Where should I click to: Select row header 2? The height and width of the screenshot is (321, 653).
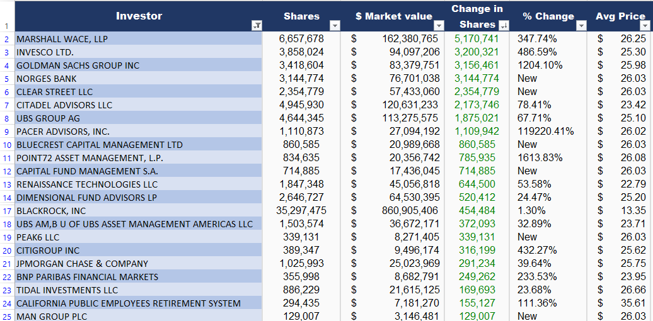point(7,39)
